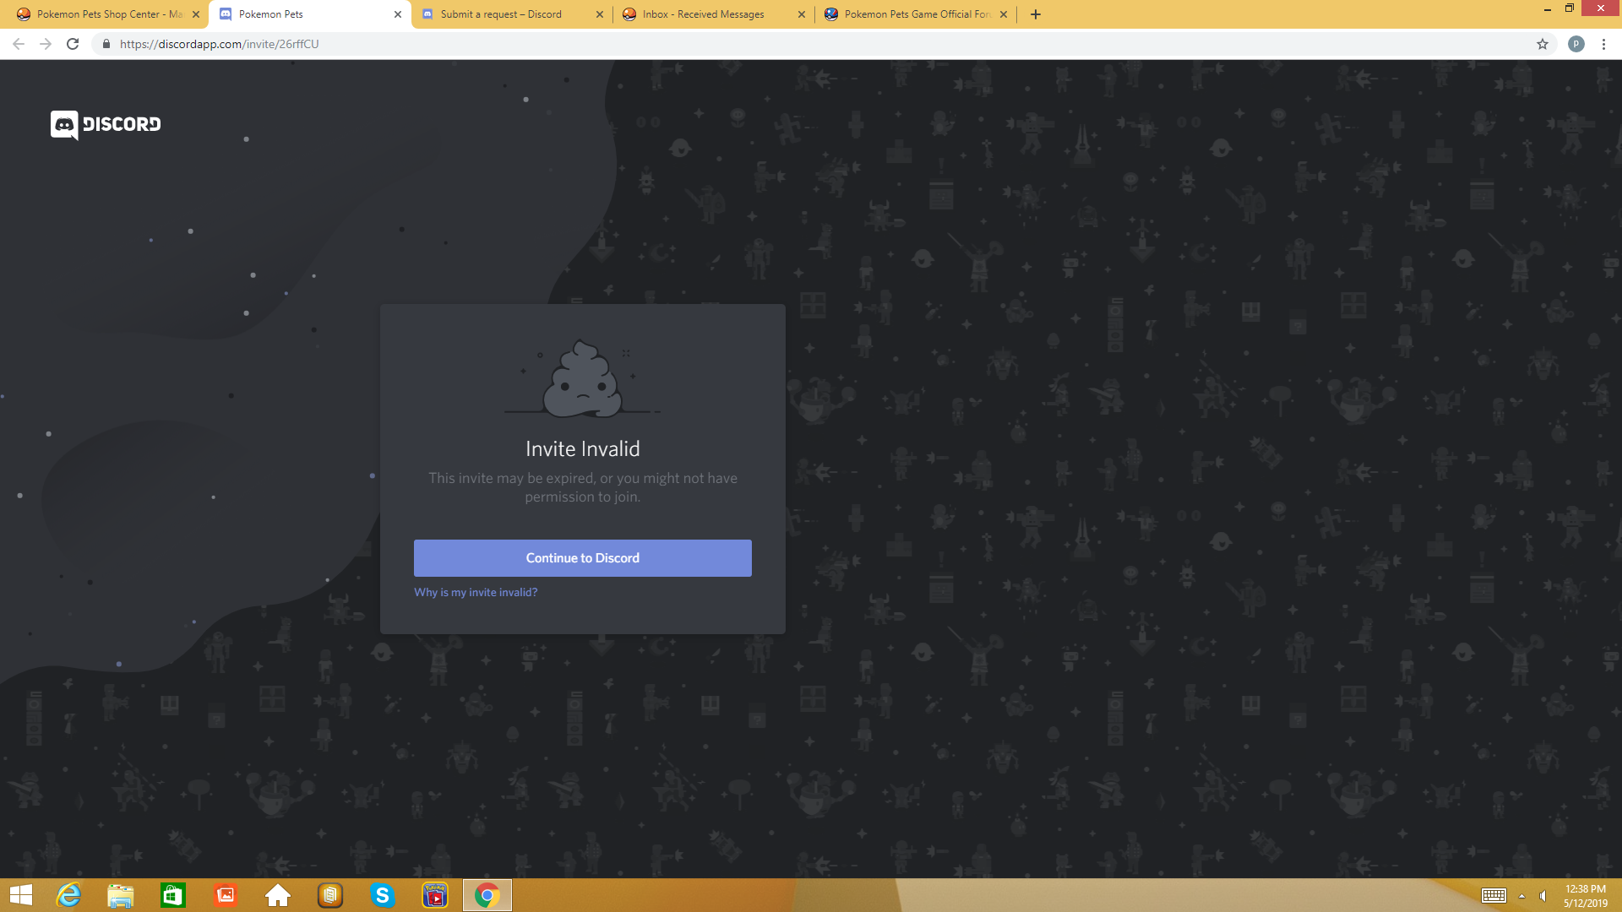Go back using the browser back arrow
The image size is (1622, 912).
pos(19,44)
